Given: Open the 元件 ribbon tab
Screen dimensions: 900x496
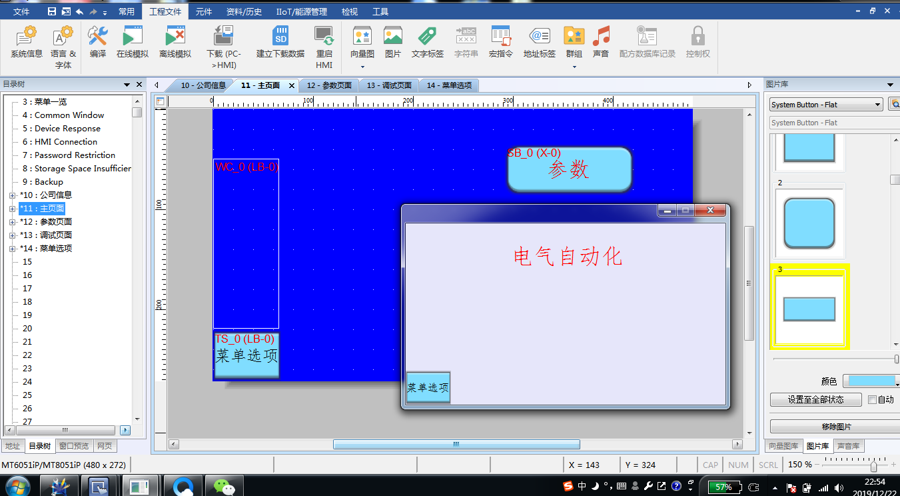Looking at the screenshot, I should 203,11.
